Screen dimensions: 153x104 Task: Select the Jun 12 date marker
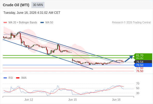(29, 100)
